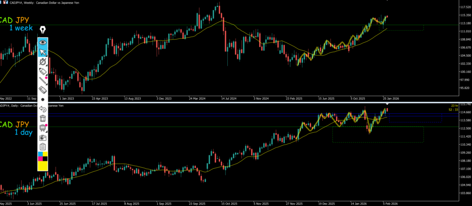This screenshot has height=206, width=472.
Task: Select the highlighter marker tool
Action: 43,71
